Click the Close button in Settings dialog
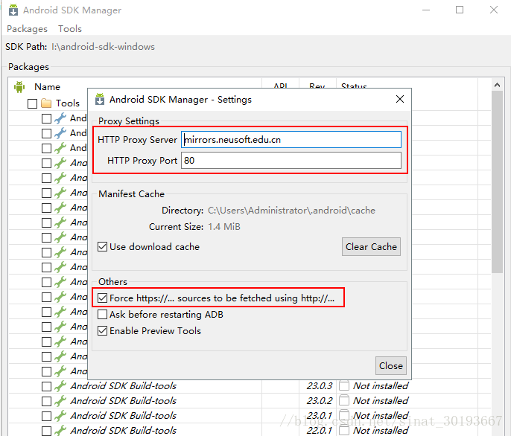Screen dimensions: 511x436 [x=391, y=365]
